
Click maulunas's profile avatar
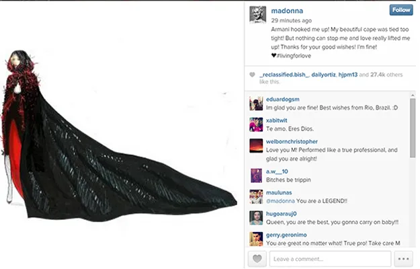click(x=256, y=196)
